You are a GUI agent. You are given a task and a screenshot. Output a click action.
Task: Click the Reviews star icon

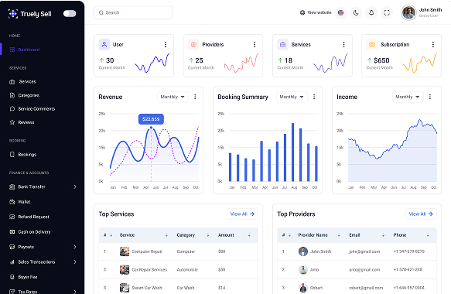pos(12,122)
